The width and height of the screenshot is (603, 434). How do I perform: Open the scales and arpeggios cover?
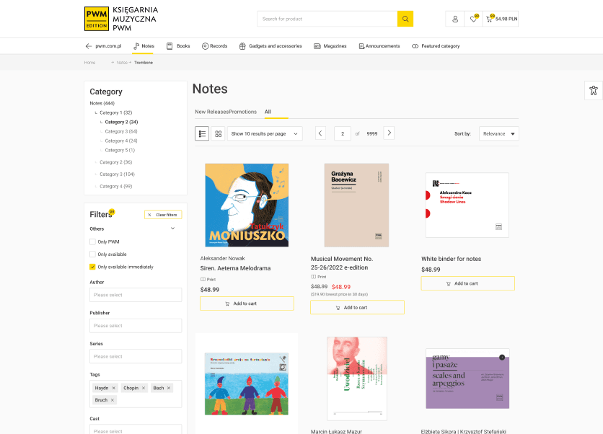coord(467,378)
